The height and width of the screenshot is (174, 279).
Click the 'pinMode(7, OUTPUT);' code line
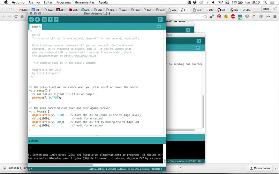[47, 98]
